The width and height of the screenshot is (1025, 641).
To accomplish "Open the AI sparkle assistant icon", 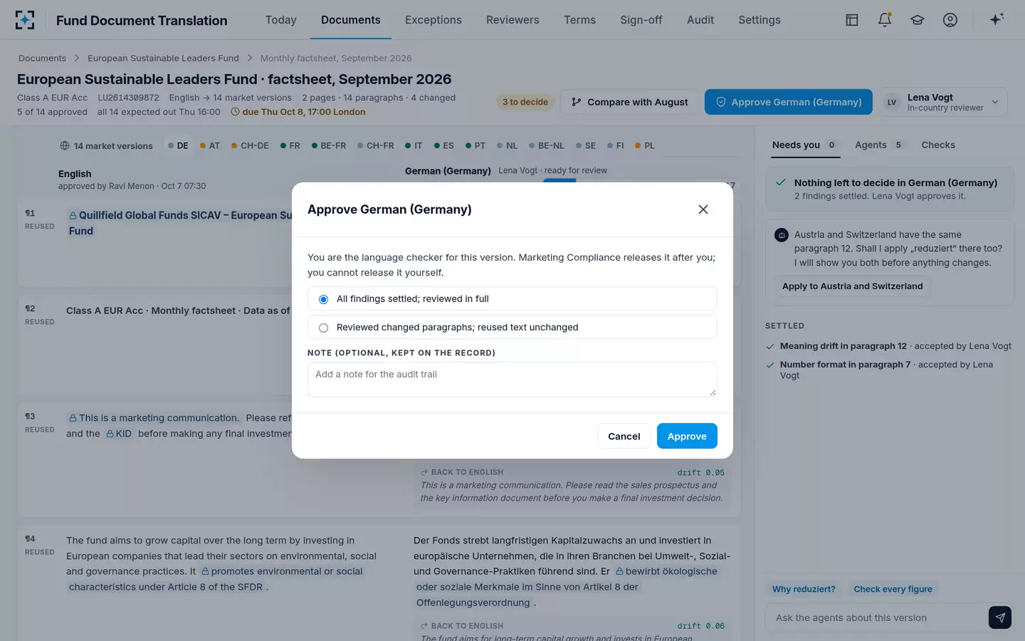I will pyautogui.click(x=997, y=19).
